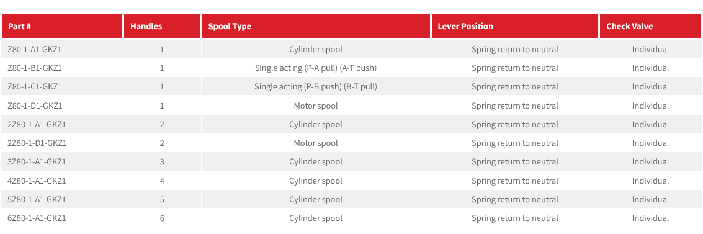
Task: Select part number 3Z80-1-A1-GKZ1
Action: [x=37, y=161]
